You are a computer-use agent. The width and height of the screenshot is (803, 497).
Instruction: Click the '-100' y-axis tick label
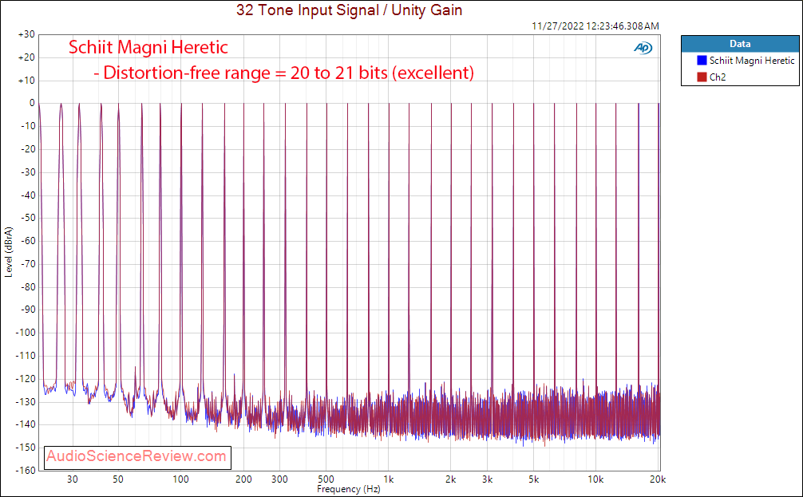pos(25,333)
